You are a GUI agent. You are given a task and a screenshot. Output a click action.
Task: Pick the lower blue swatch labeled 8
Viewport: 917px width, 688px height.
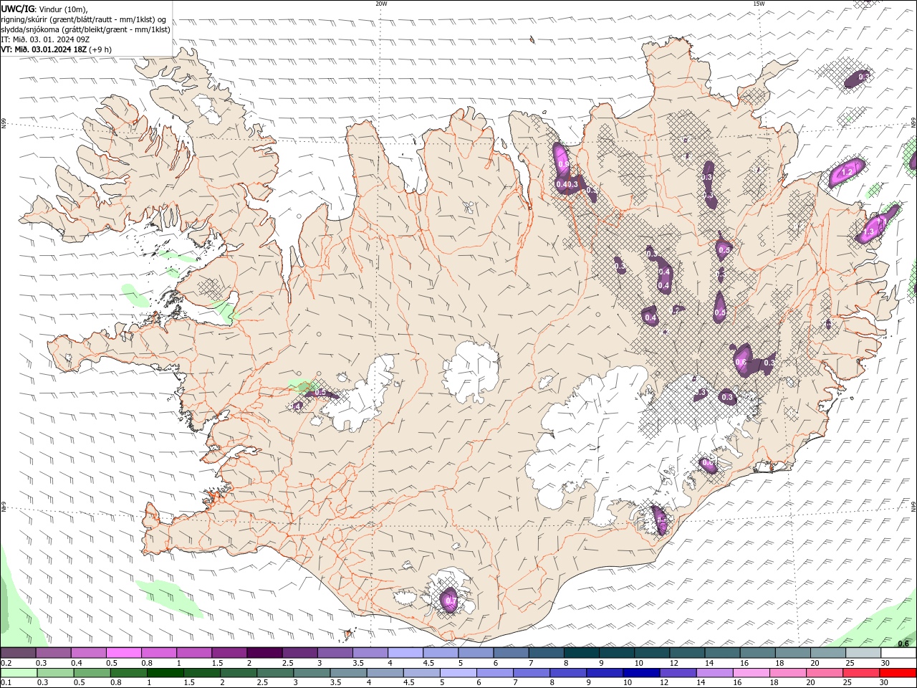(x=568, y=673)
